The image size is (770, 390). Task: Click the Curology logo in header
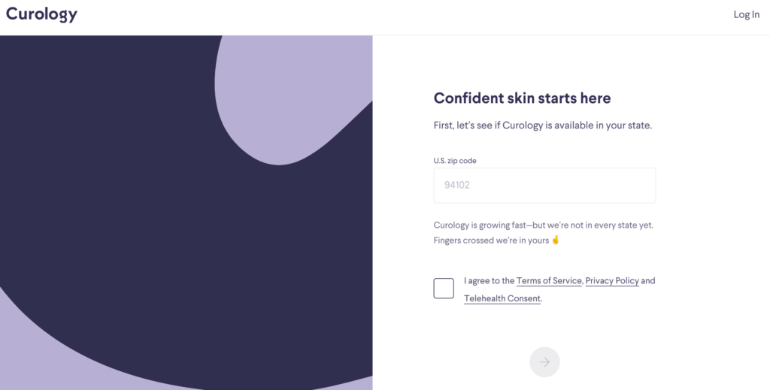[x=41, y=14]
